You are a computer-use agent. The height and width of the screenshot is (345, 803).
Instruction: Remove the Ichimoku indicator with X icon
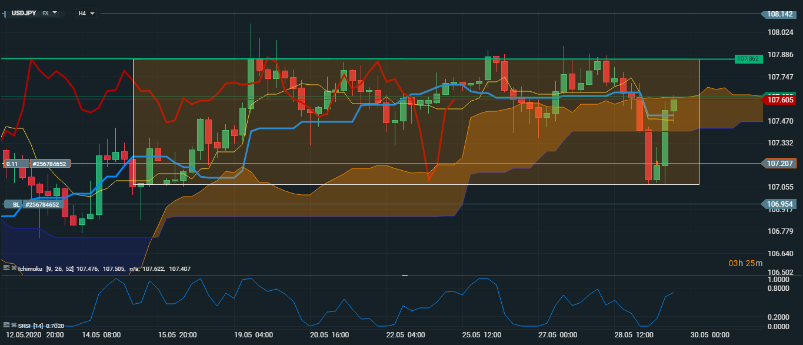pos(14,268)
